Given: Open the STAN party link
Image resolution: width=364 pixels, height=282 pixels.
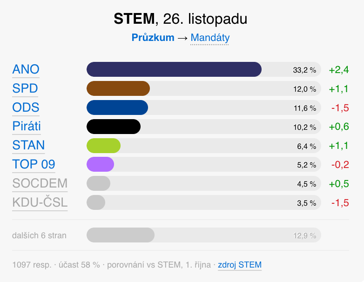Looking at the screenshot, I should pyautogui.click(x=28, y=146).
